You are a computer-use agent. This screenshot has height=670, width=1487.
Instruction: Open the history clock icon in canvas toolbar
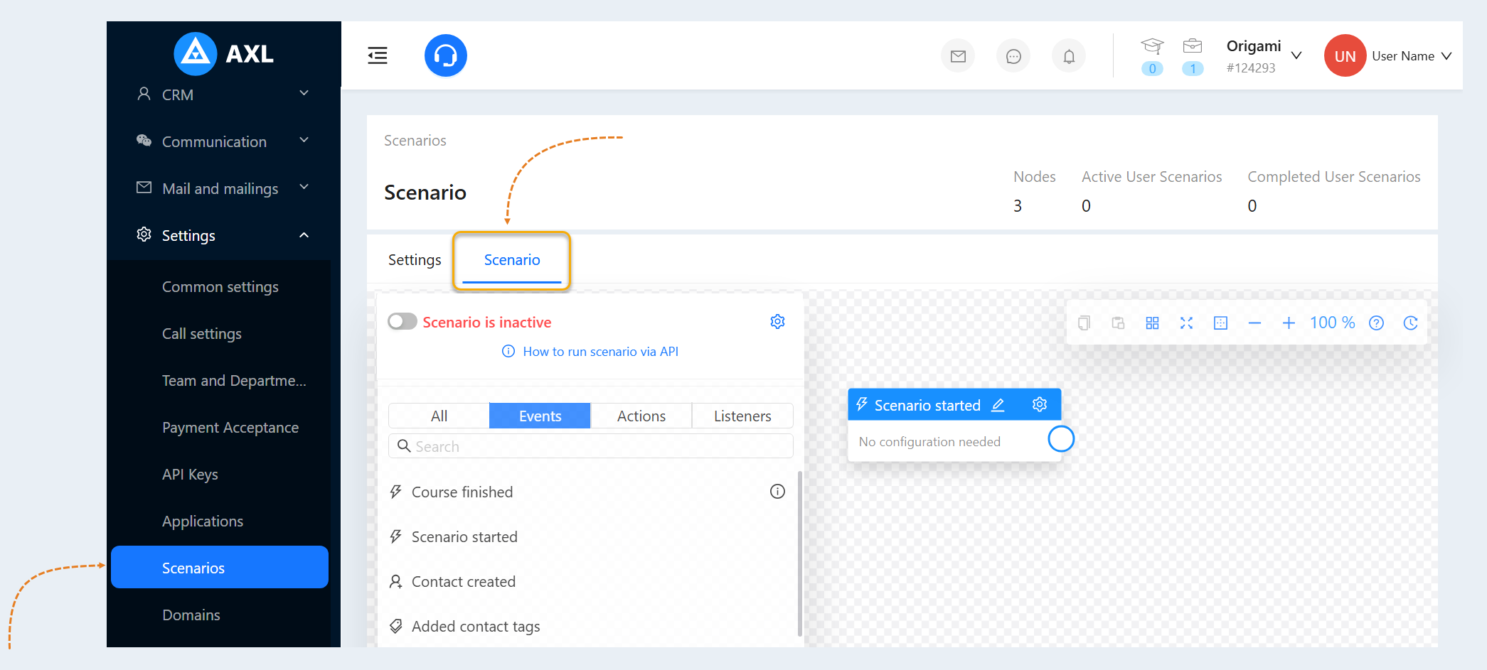click(1411, 323)
